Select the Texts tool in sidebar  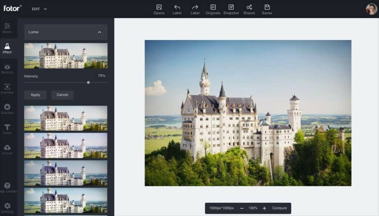(7, 129)
